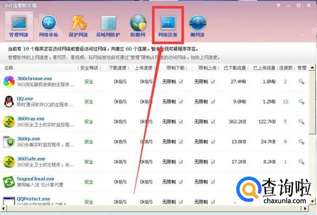Viewport: 317px width, 215px height.
Task: Edit upload limit for SogouCloud.exe
Action: click(x=213, y=182)
